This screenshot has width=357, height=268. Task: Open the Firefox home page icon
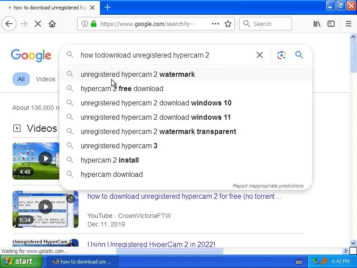(52, 24)
